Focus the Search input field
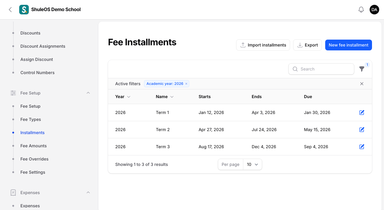This screenshot has height=210, width=384. click(x=321, y=69)
